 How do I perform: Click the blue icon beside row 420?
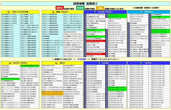[85, 66]
